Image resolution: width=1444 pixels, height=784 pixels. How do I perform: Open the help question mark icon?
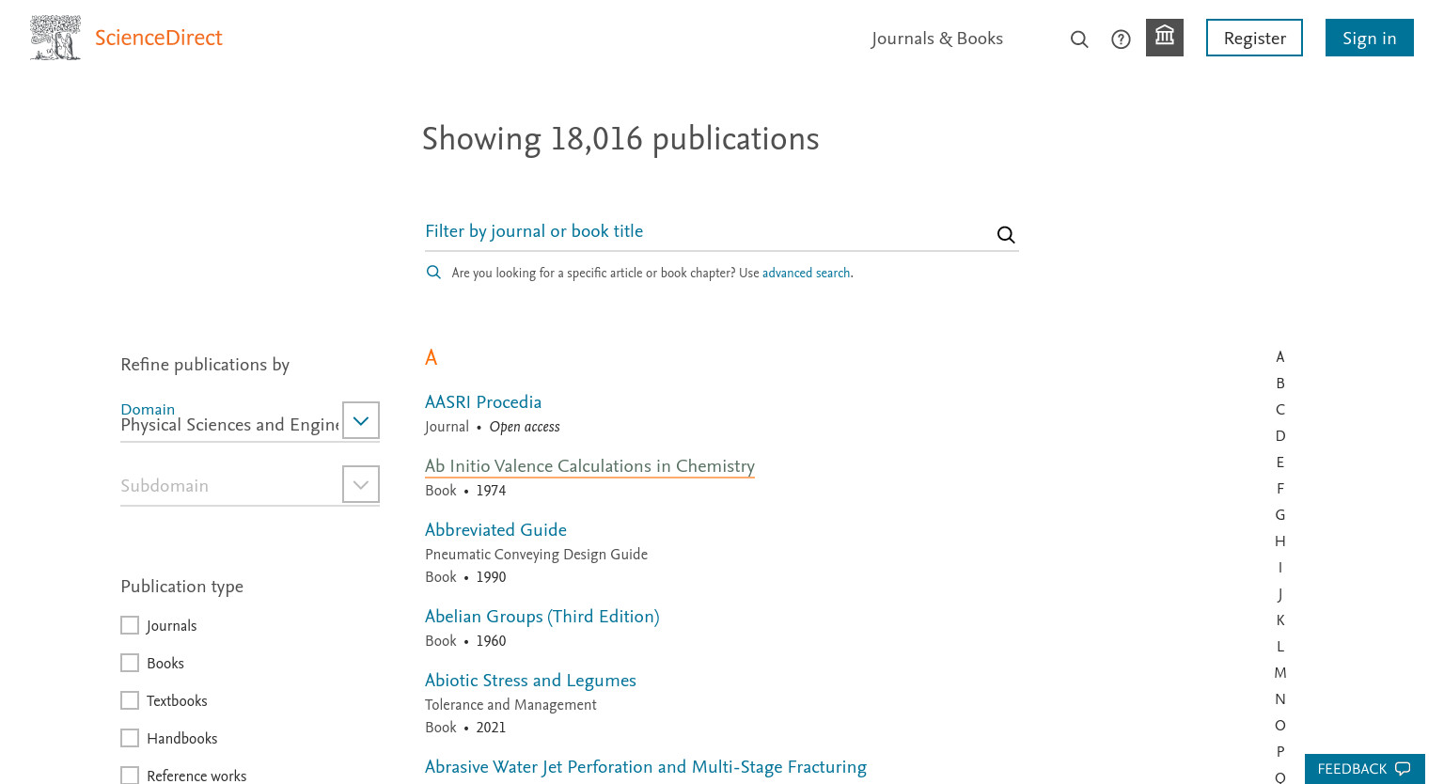[1121, 39]
